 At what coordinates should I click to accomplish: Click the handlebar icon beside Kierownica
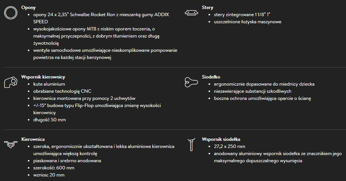click(10, 144)
